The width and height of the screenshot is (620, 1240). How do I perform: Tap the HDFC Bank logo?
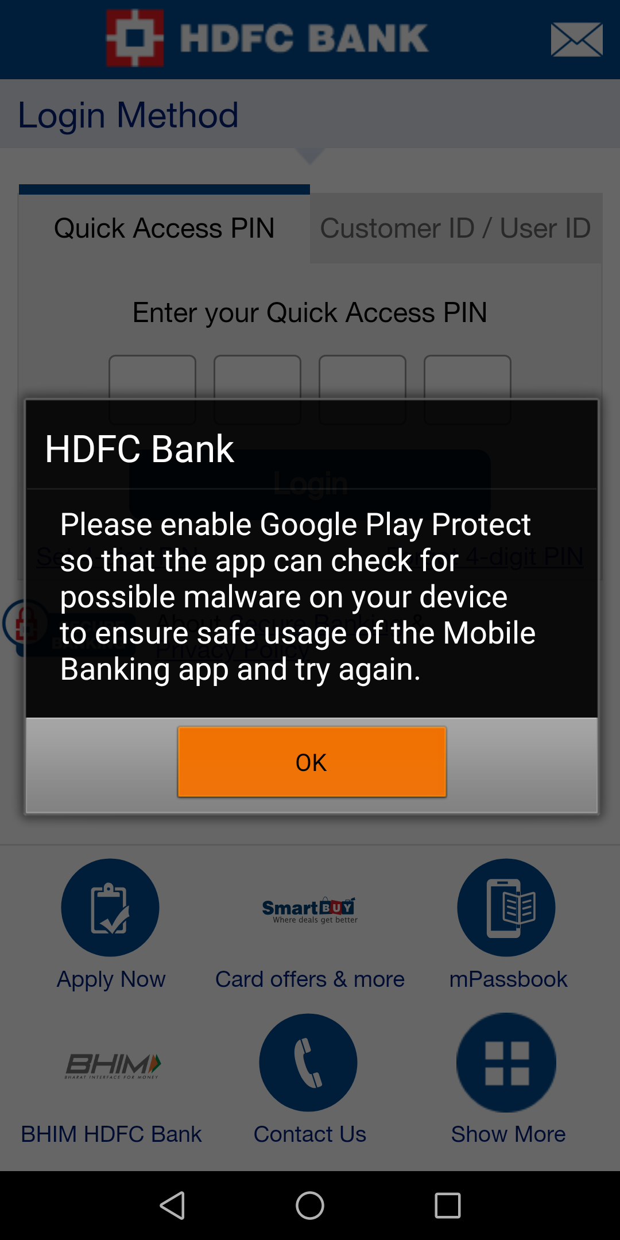click(267, 38)
